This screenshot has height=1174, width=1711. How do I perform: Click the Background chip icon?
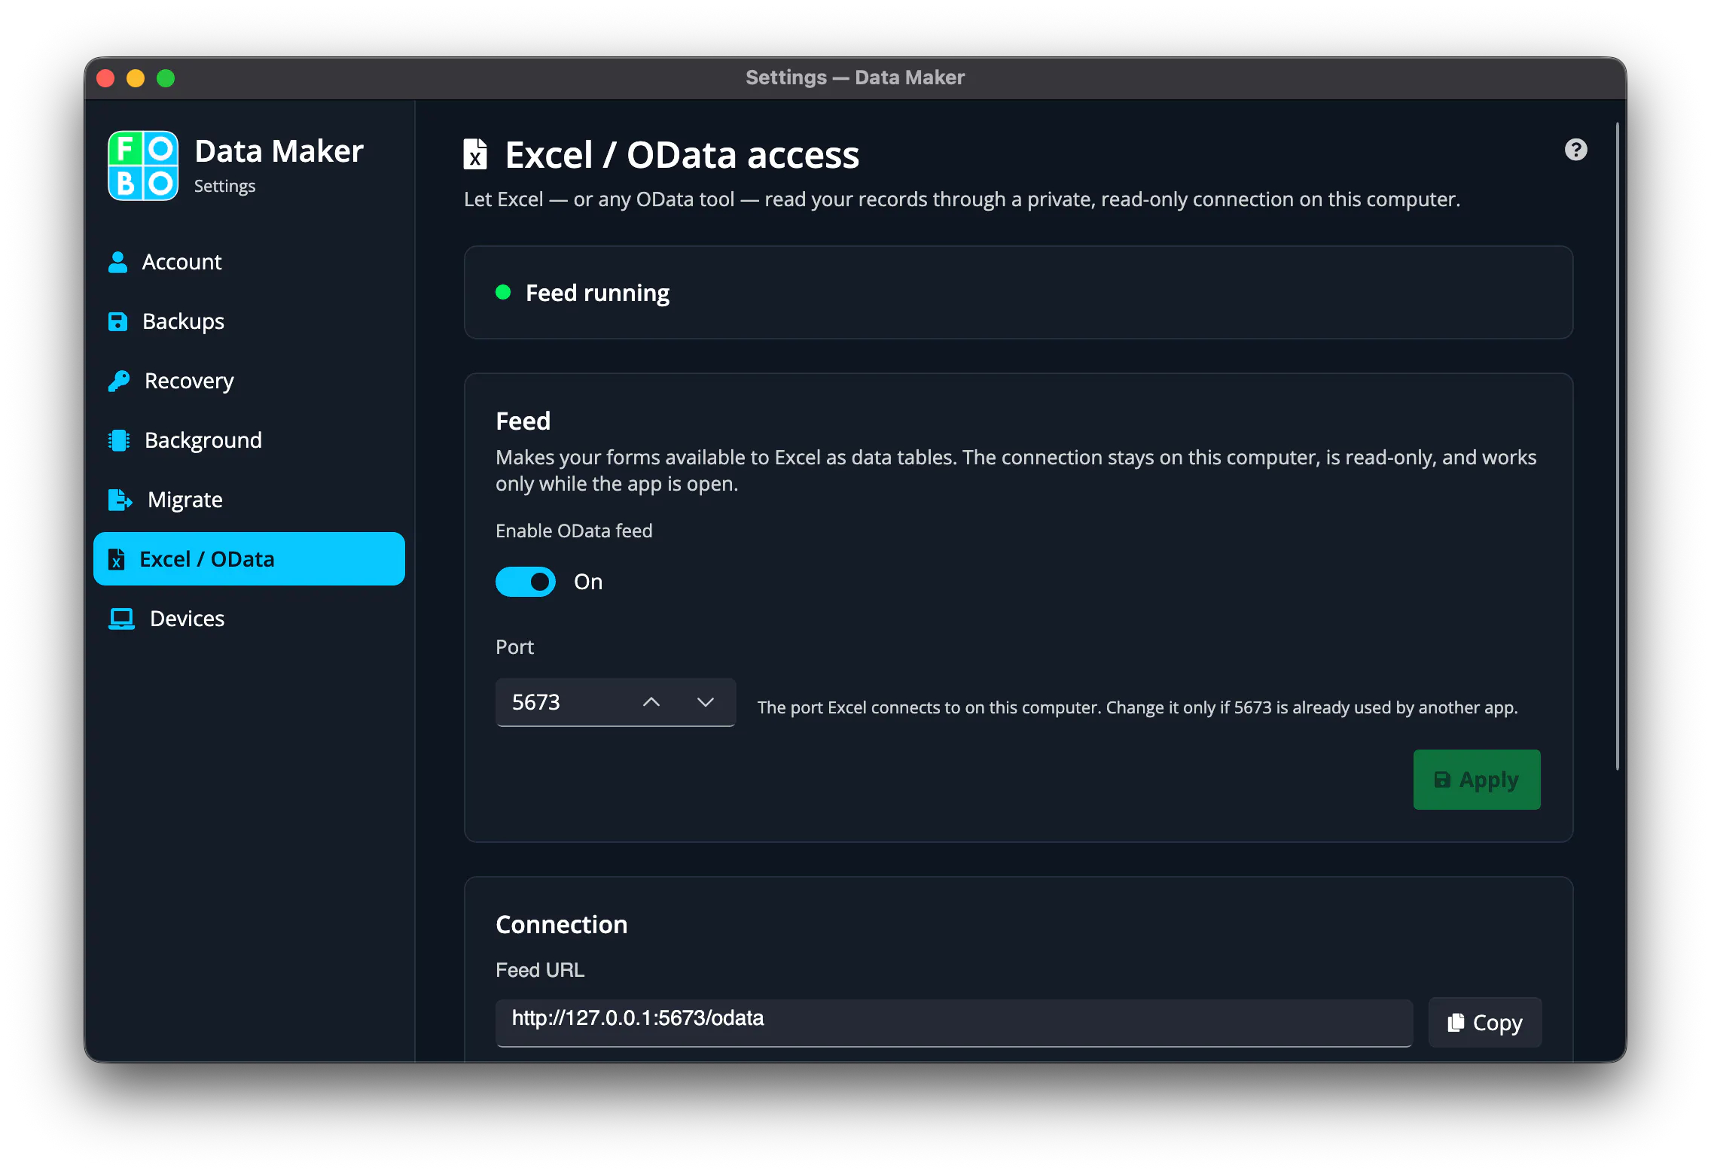(119, 440)
